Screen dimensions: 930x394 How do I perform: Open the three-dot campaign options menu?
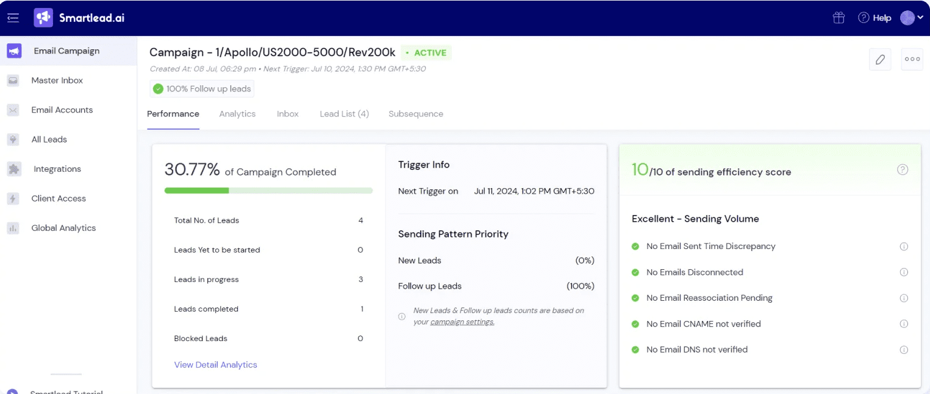coord(912,59)
